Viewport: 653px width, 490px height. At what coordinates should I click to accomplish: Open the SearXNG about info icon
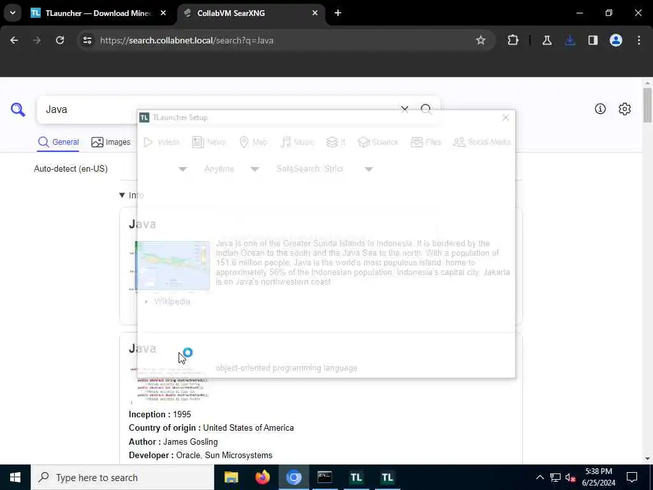pyautogui.click(x=600, y=108)
